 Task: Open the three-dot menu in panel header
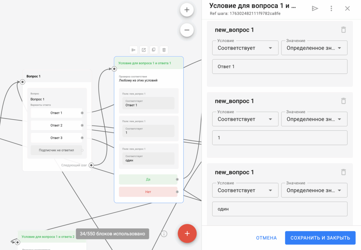[x=331, y=8]
